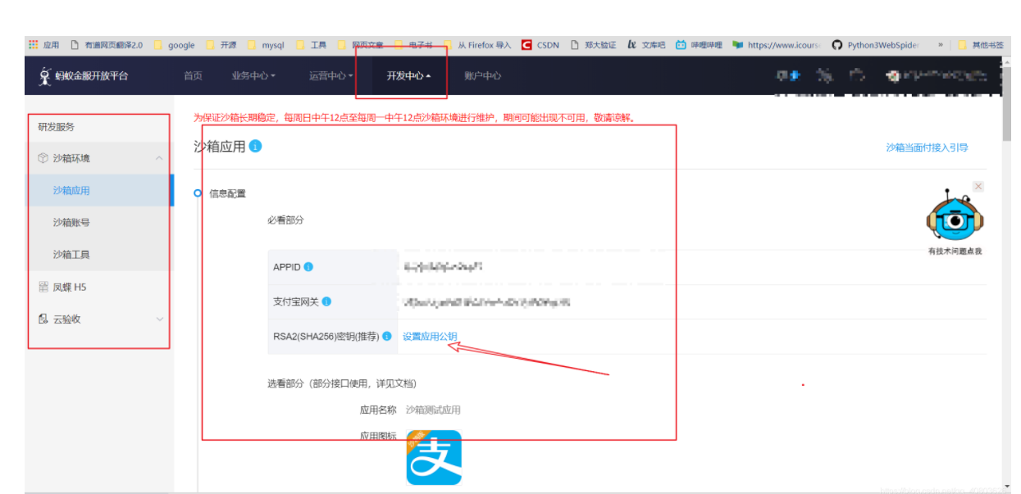The width and height of the screenshot is (1021, 494).
Task: Open the google bookmark folder
Action: (x=174, y=45)
